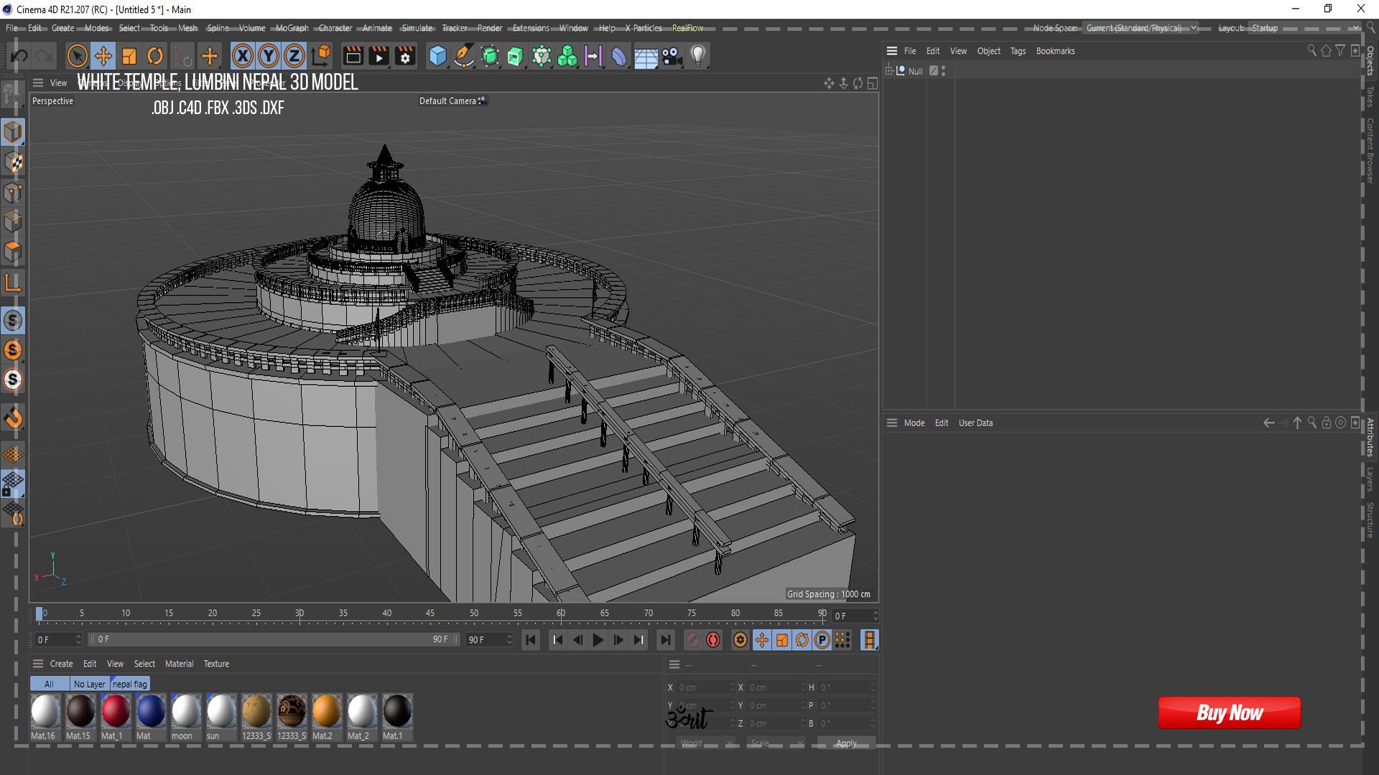Screen dimensions: 1379x775
Task: Open the Simulate menu
Action: [x=417, y=28]
